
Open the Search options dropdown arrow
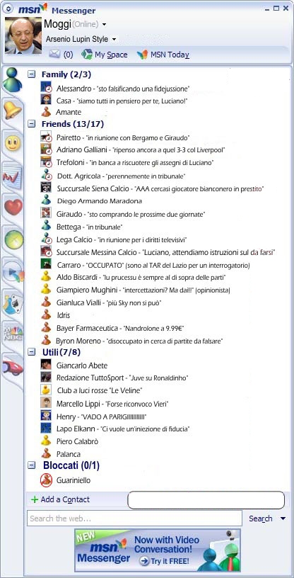(x=283, y=518)
